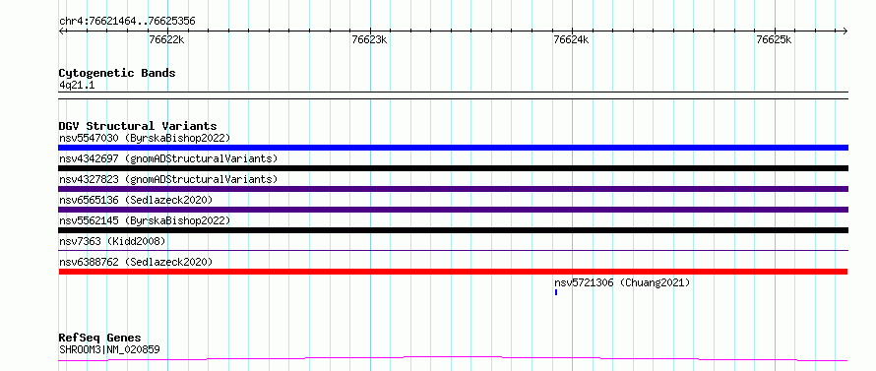Open the SHROOM3|NM_020859 gene label
The width and height of the screenshot is (876, 371).
coord(109,349)
